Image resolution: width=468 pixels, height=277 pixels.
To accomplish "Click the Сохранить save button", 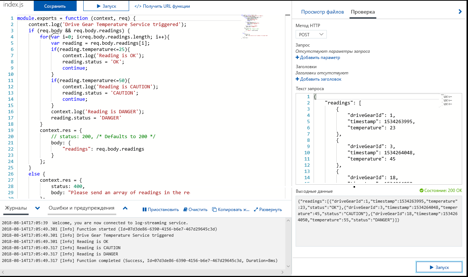I will [55, 6].
